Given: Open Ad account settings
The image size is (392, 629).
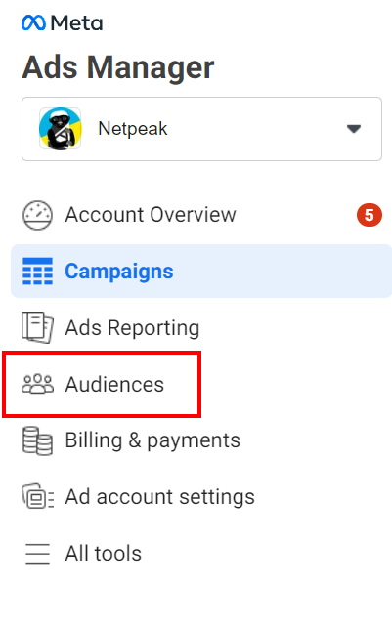Looking at the screenshot, I should [160, 497].
